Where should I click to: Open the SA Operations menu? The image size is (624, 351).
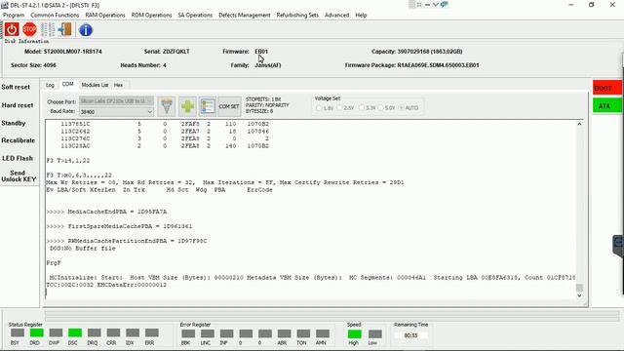pos(195,16)
